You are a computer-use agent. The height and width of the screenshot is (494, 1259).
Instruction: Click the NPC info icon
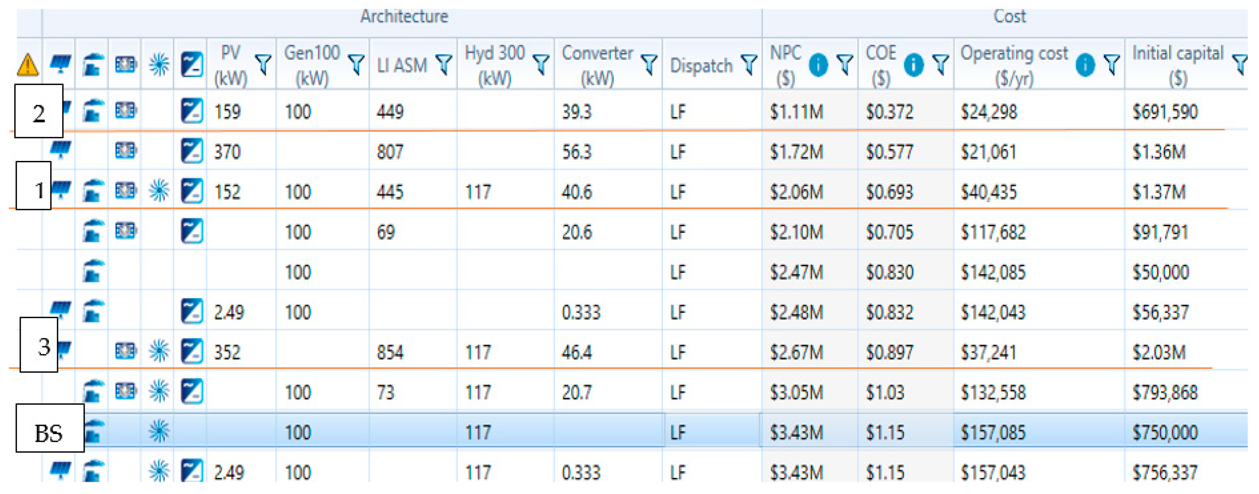point(818,65)
